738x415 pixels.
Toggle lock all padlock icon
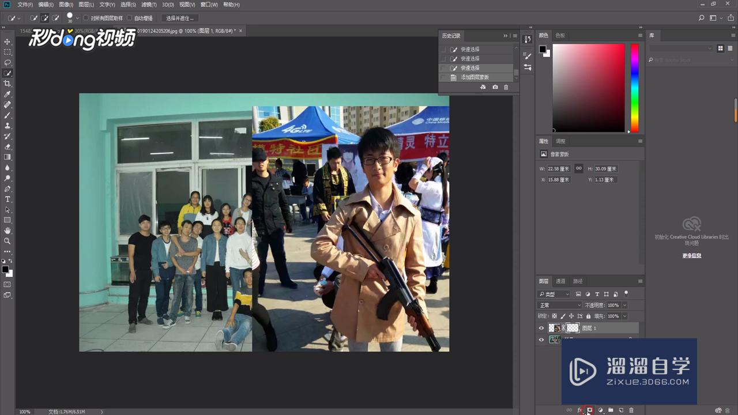588,316
